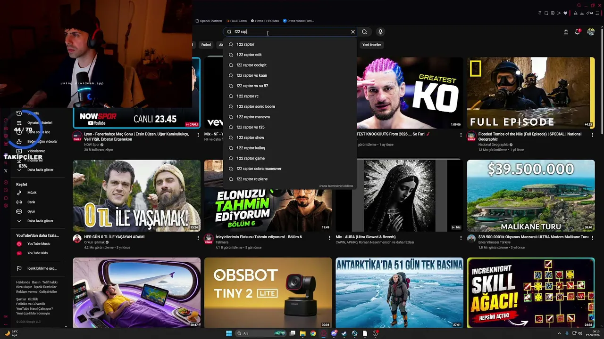
Task: Open options for the Greatest Knockouts video
Action: [461, 135]
